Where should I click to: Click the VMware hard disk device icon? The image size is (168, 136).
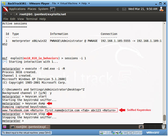point(101,133)
